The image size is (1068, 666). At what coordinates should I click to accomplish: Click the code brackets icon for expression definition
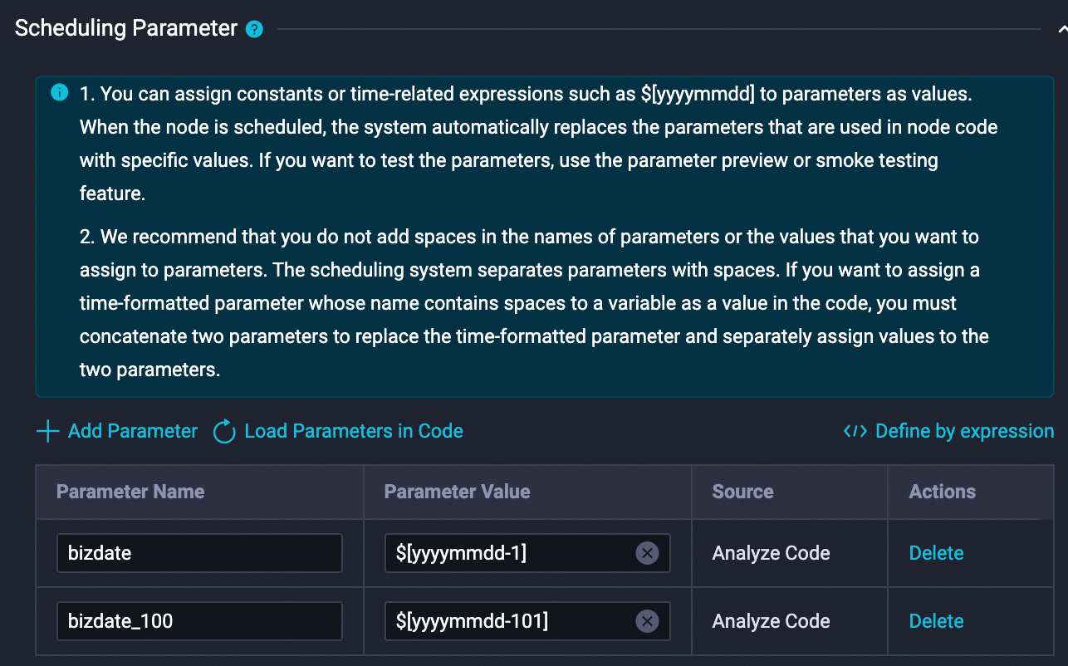855,432
